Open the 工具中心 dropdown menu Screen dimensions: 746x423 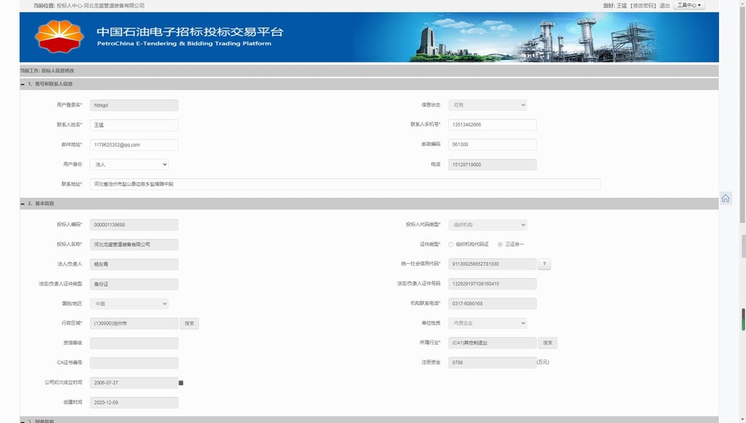tap(689, 5)
